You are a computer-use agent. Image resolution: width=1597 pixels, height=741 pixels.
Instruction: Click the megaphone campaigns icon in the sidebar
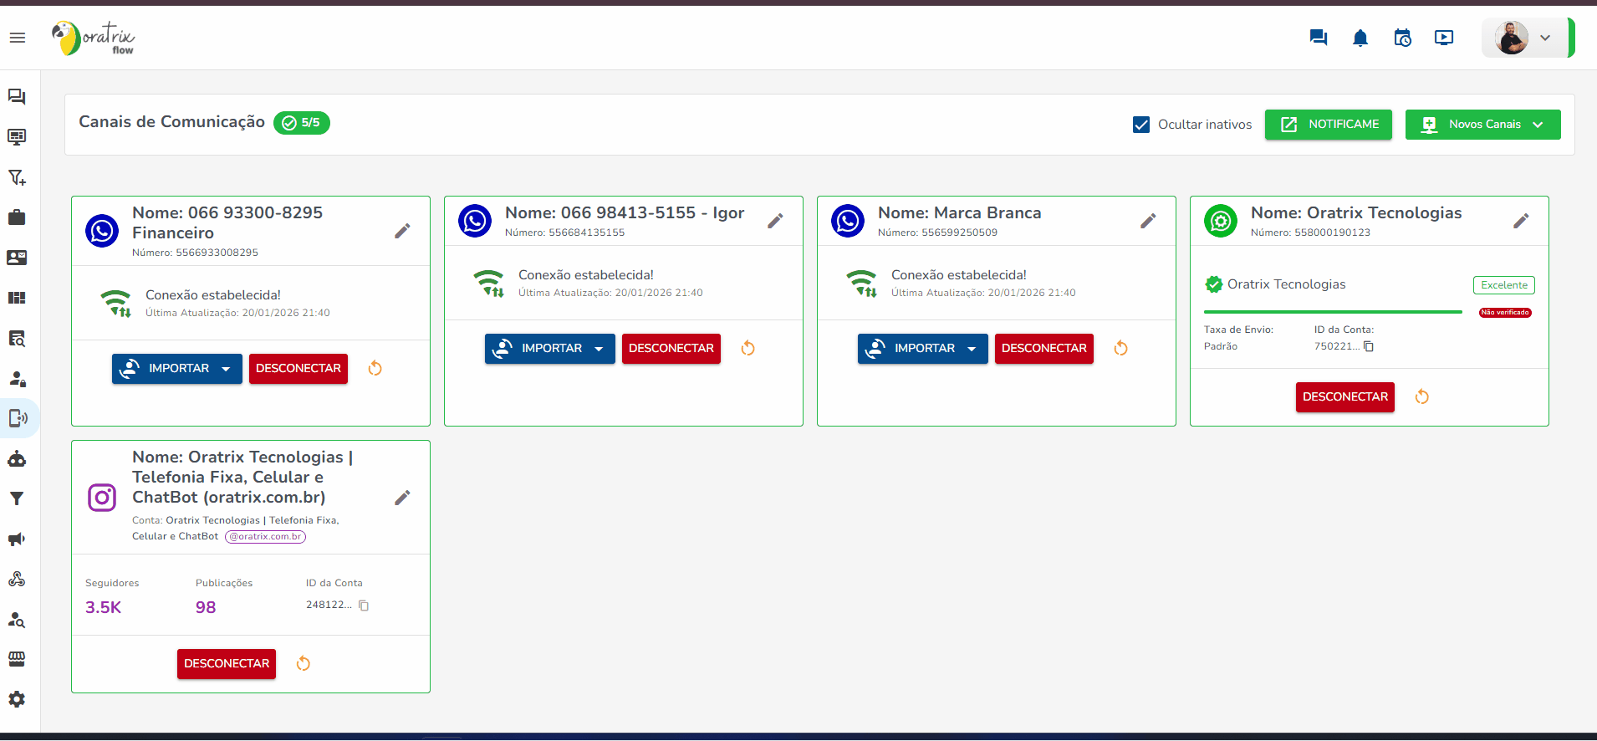coord(17,539)
